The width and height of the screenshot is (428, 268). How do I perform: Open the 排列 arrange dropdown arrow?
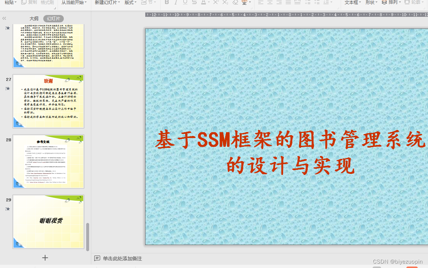coord(400,2)
